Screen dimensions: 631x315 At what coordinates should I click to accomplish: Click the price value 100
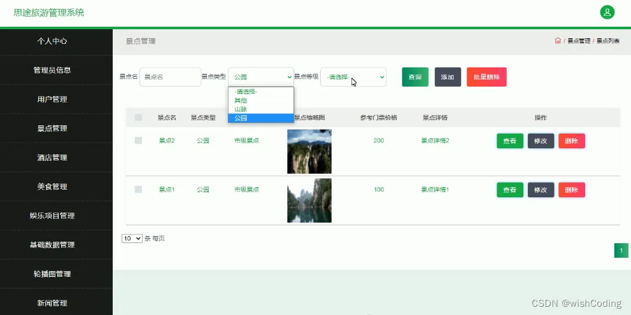tap(379, 190)
